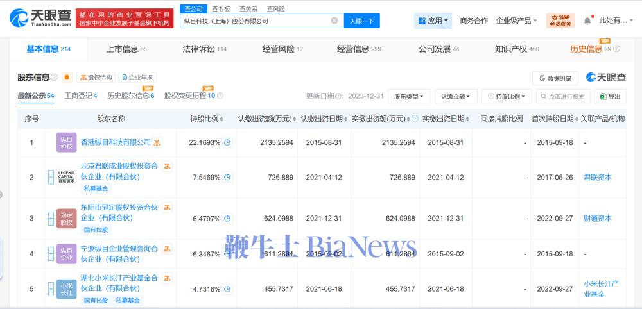Switch to 基本信息 tab
This screenshot has width=642, height=309.
pos(48,49)
